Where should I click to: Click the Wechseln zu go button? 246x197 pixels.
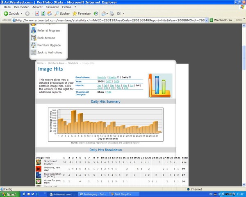point(221,20)
